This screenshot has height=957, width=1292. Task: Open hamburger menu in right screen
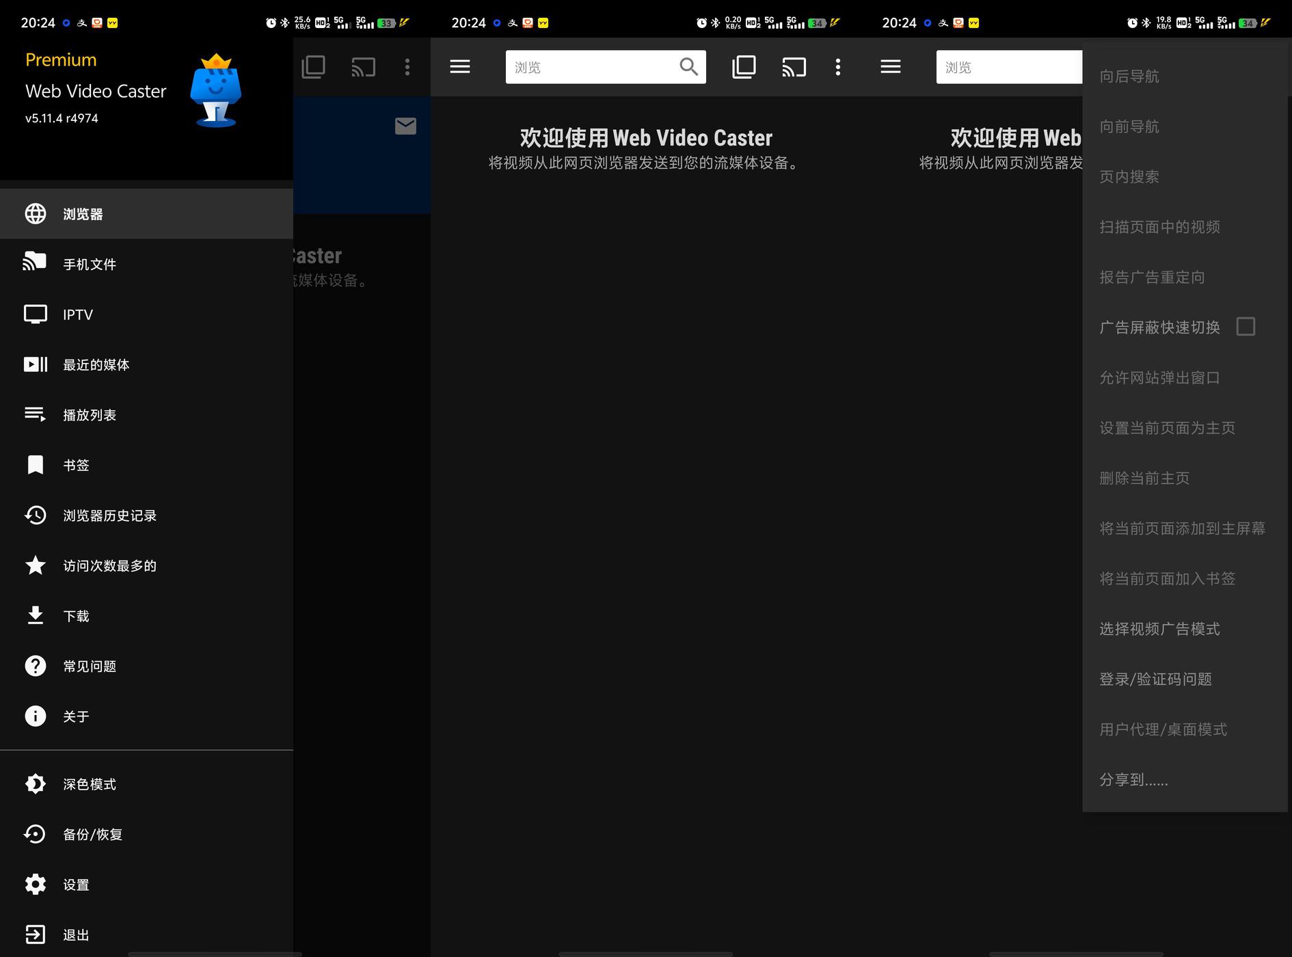891,66
